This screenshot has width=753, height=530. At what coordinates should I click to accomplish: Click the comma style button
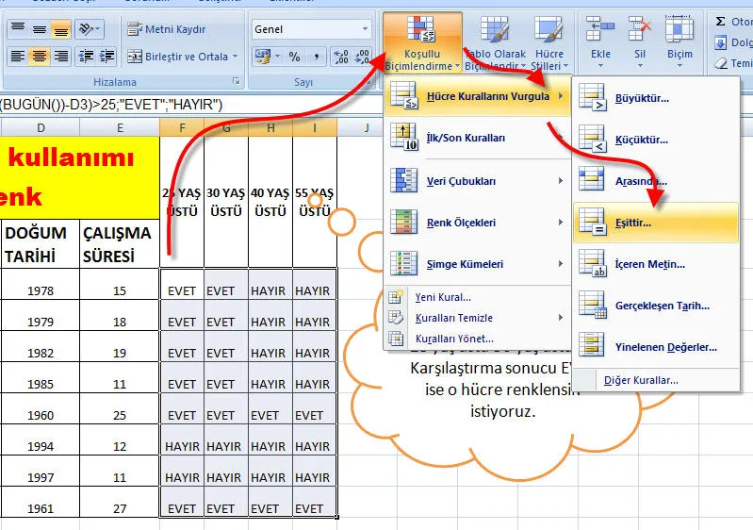316,57
